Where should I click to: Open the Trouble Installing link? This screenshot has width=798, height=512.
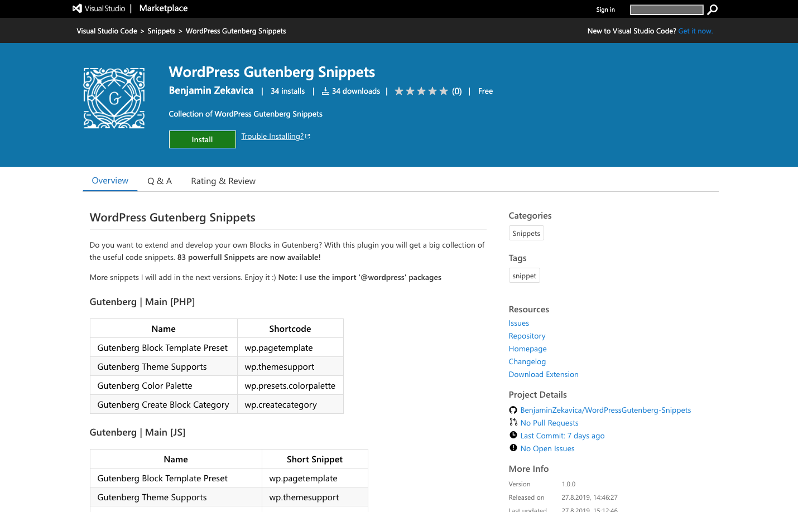click(275, 136)
